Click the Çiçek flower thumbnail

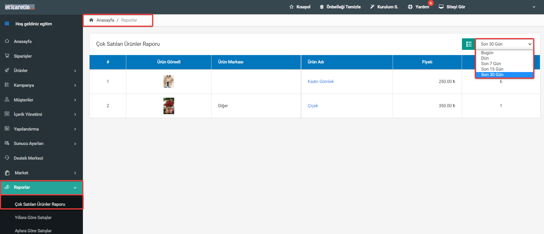point(169,106)
